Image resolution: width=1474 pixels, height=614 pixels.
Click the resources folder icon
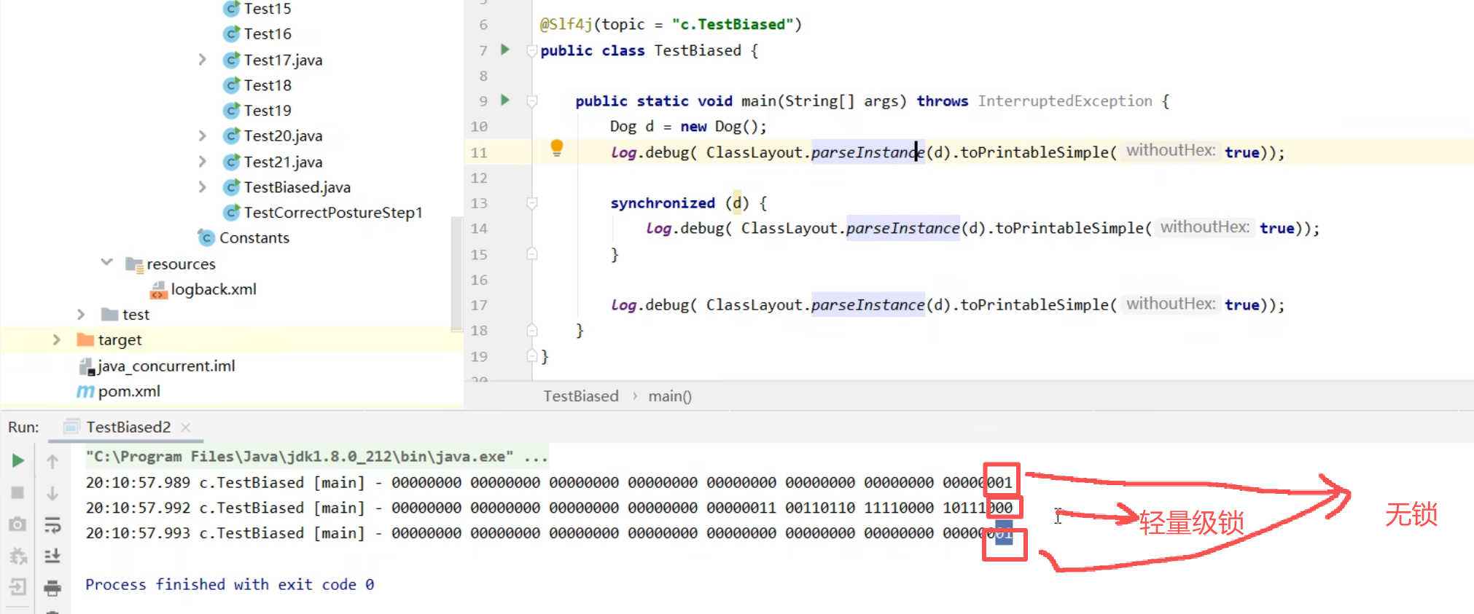click(133, 264)
